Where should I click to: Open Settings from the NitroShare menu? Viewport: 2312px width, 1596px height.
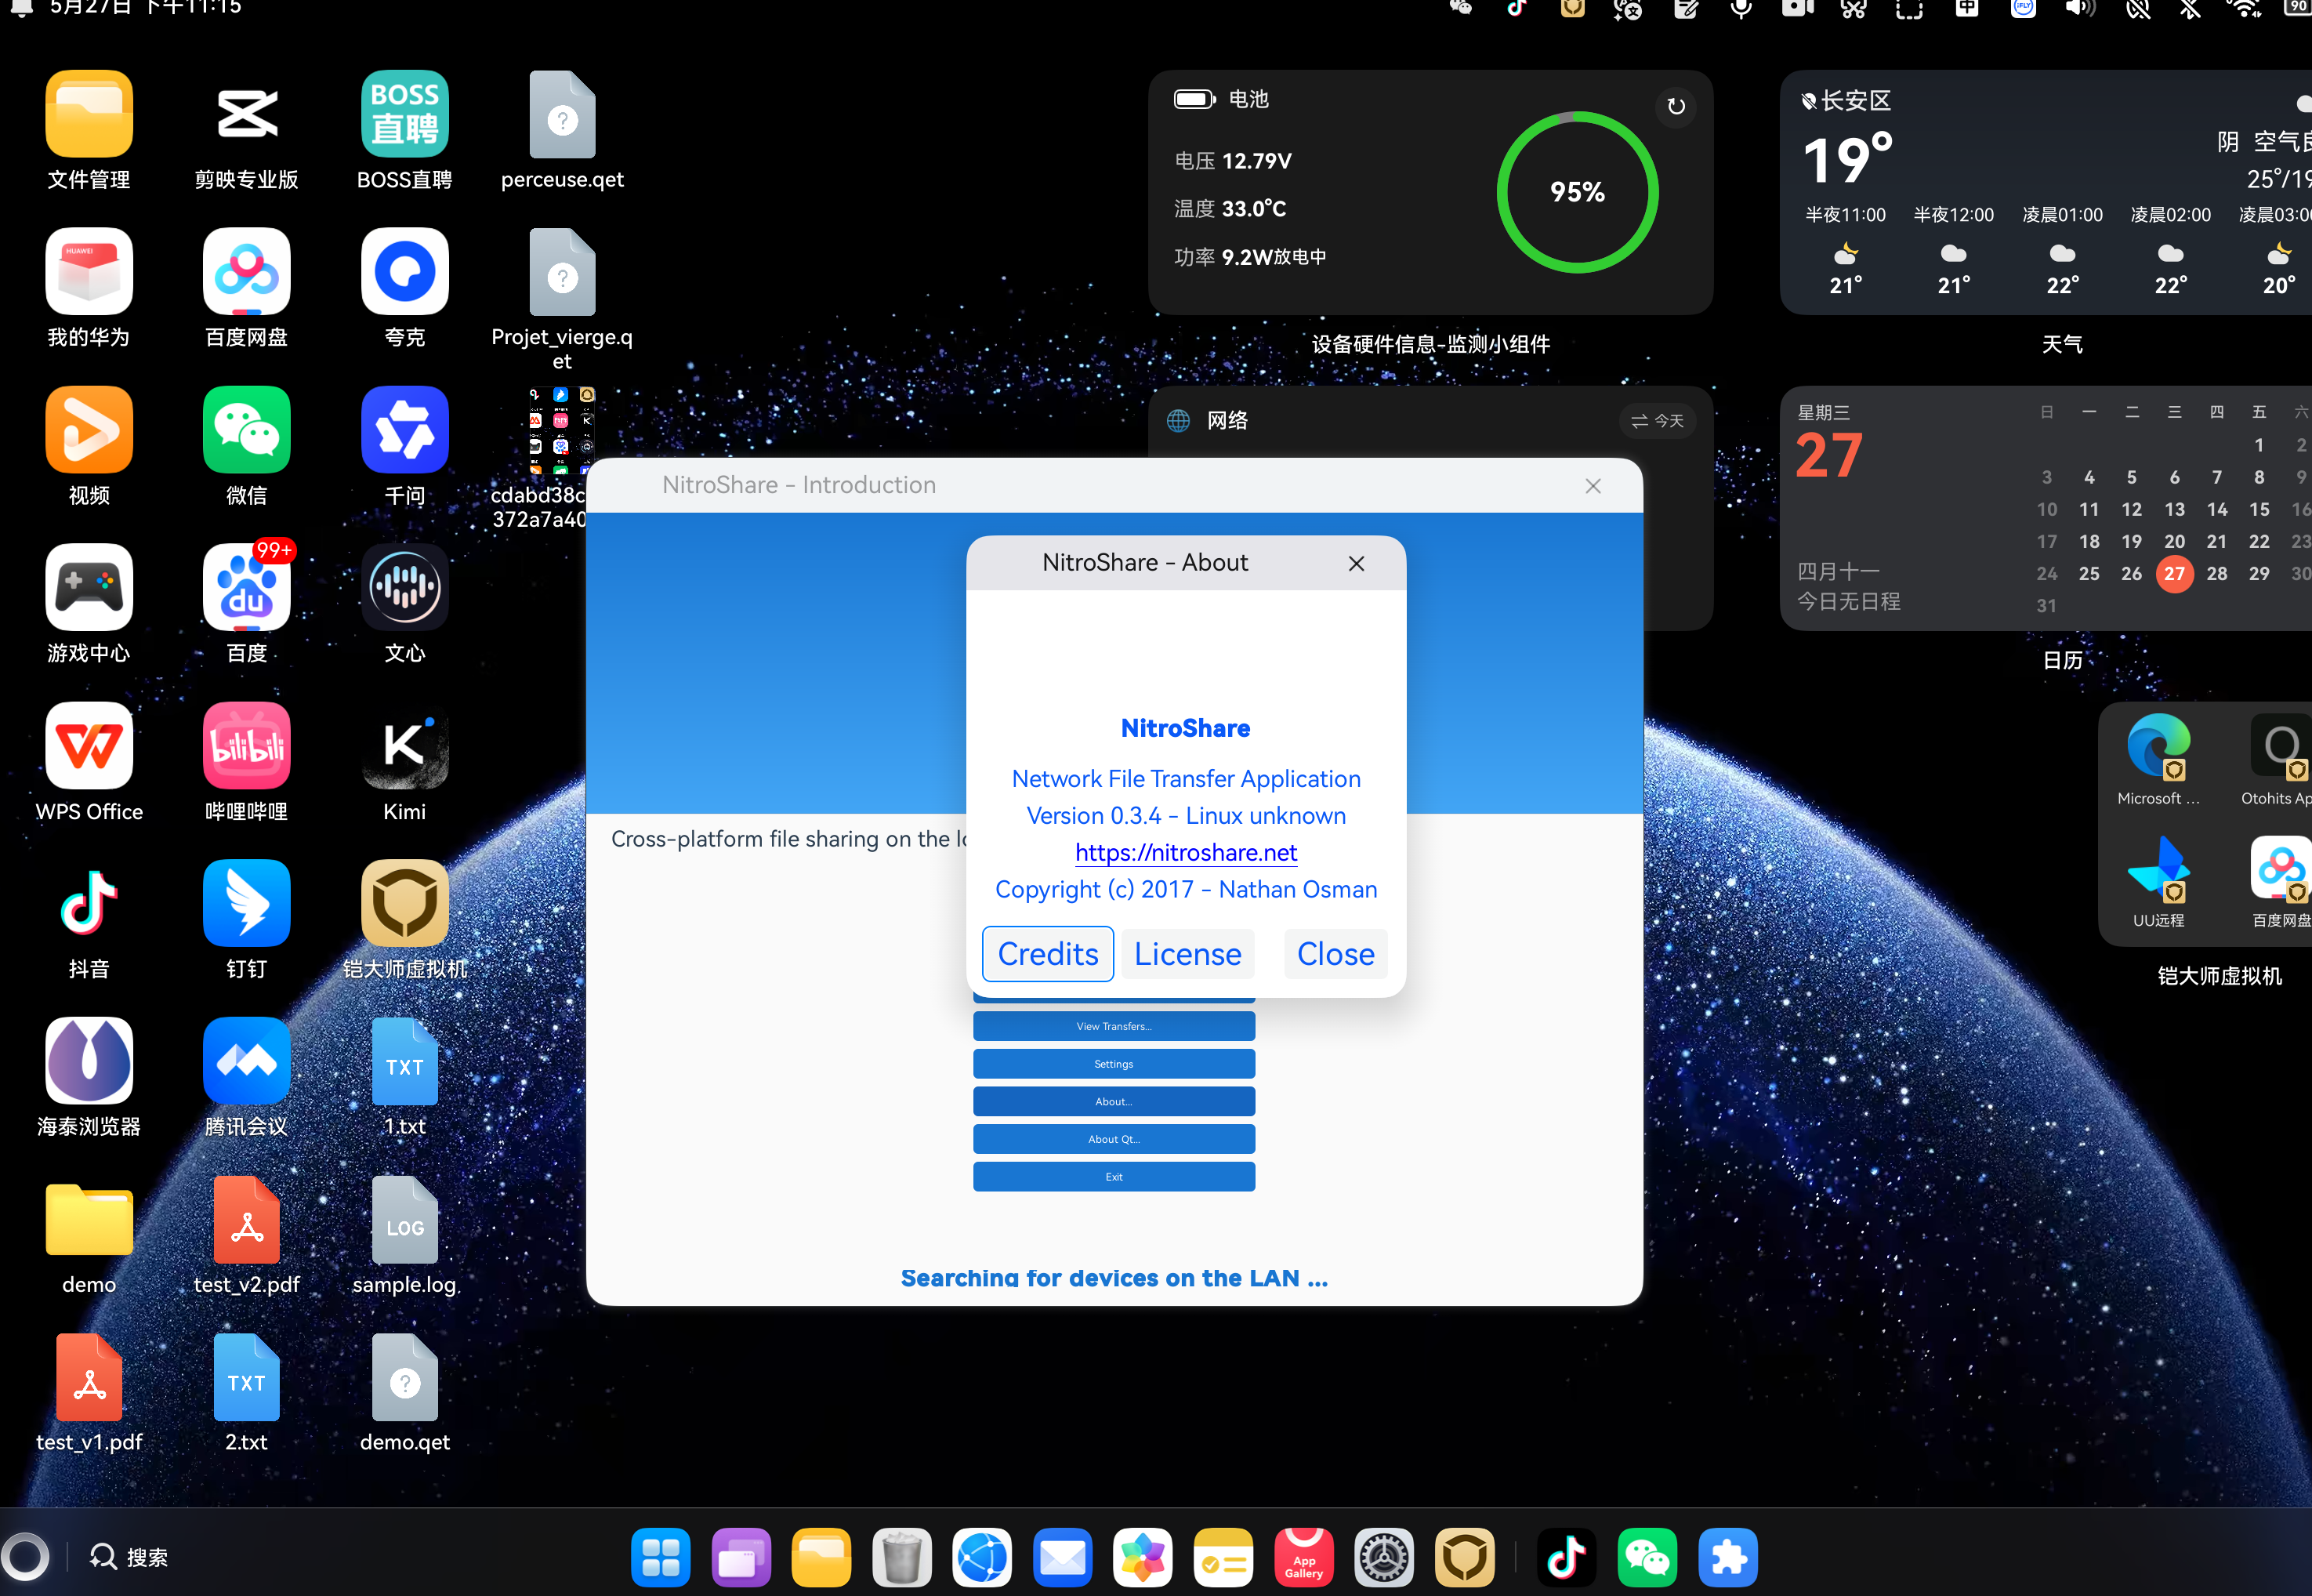(1114, 1064)
